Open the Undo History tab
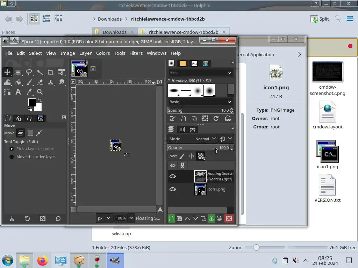 click(x=29, y=118)
